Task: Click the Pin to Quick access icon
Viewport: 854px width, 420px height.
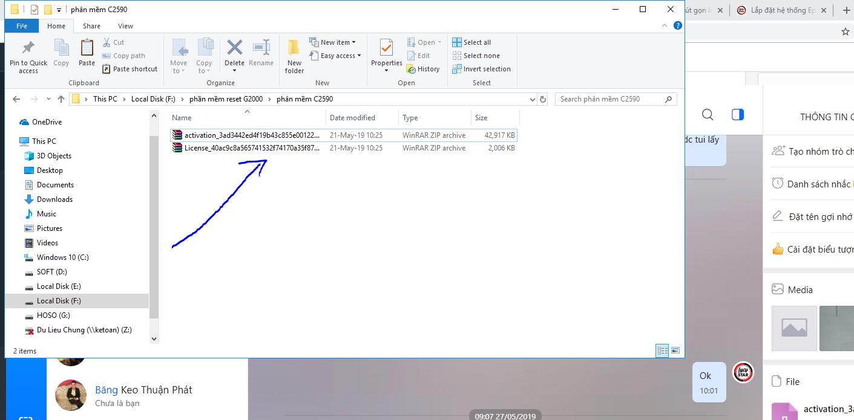Action: (28, 48)
